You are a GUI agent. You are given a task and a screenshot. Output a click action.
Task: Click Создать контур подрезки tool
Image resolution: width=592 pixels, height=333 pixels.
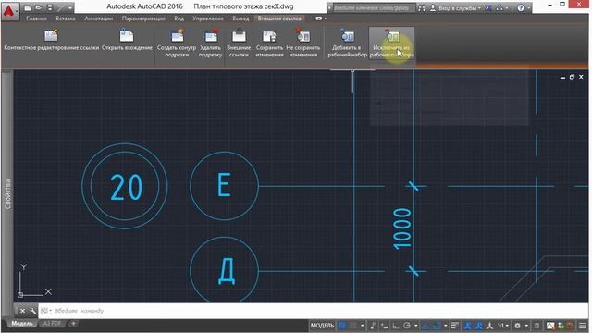pos(177,43)
